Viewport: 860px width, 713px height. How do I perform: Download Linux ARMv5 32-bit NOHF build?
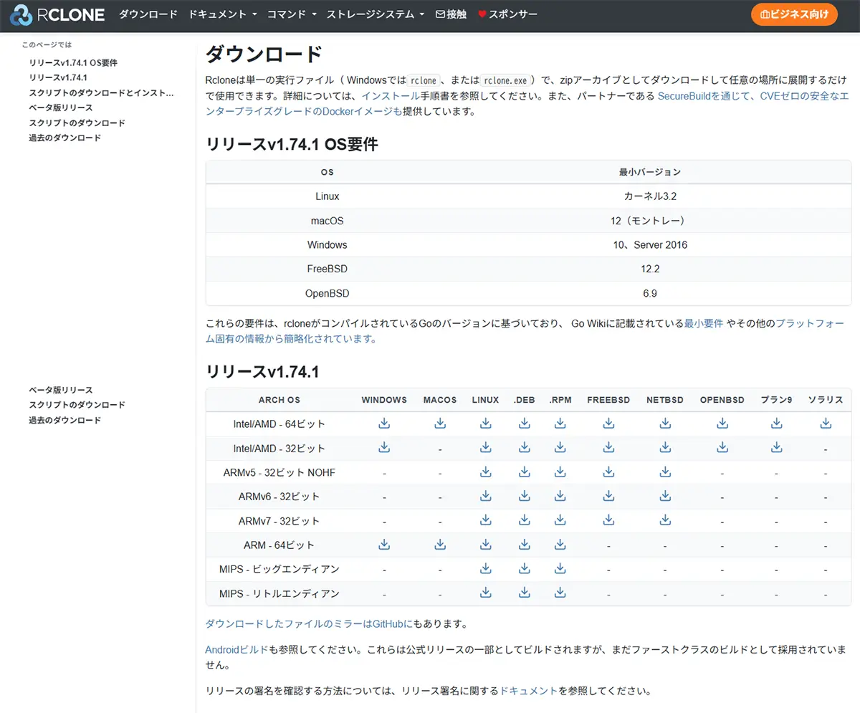pyautogui.click(x=486, y=472)
